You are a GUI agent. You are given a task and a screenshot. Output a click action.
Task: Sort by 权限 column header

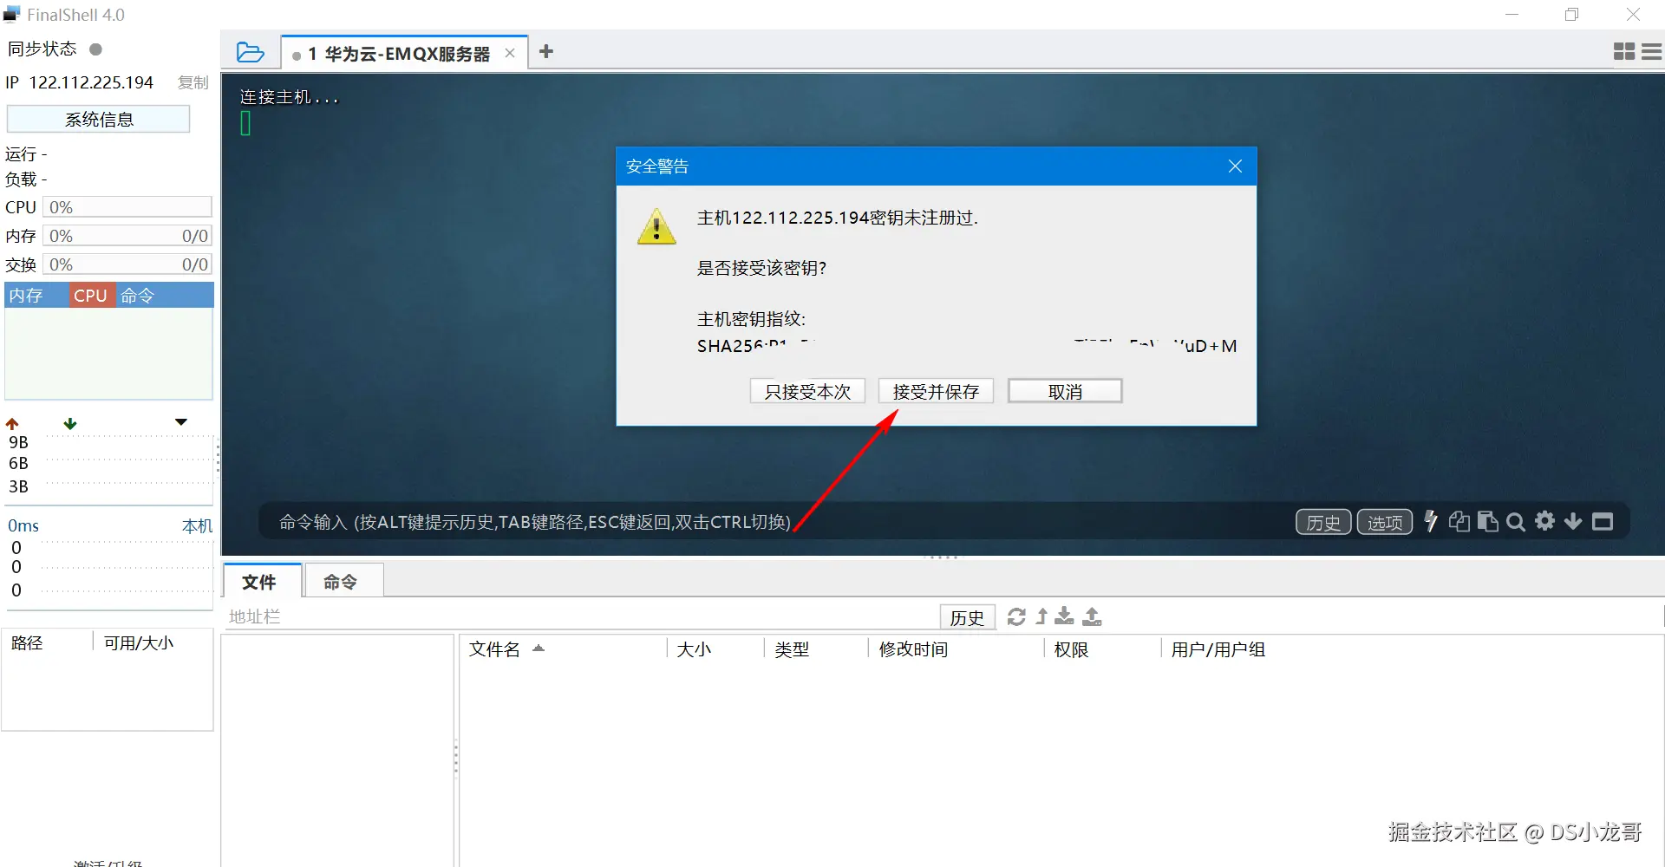click(1102, 649)
